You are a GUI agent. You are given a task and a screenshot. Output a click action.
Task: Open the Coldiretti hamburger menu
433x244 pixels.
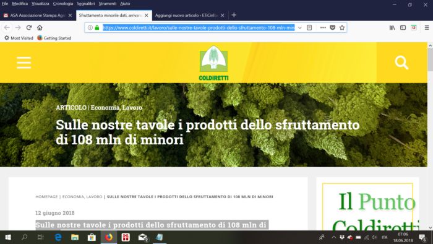click(x=24, y=63)
